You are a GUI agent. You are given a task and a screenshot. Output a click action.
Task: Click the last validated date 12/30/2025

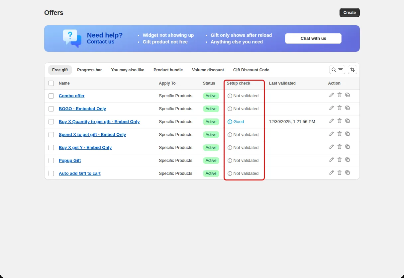point(292,122)
